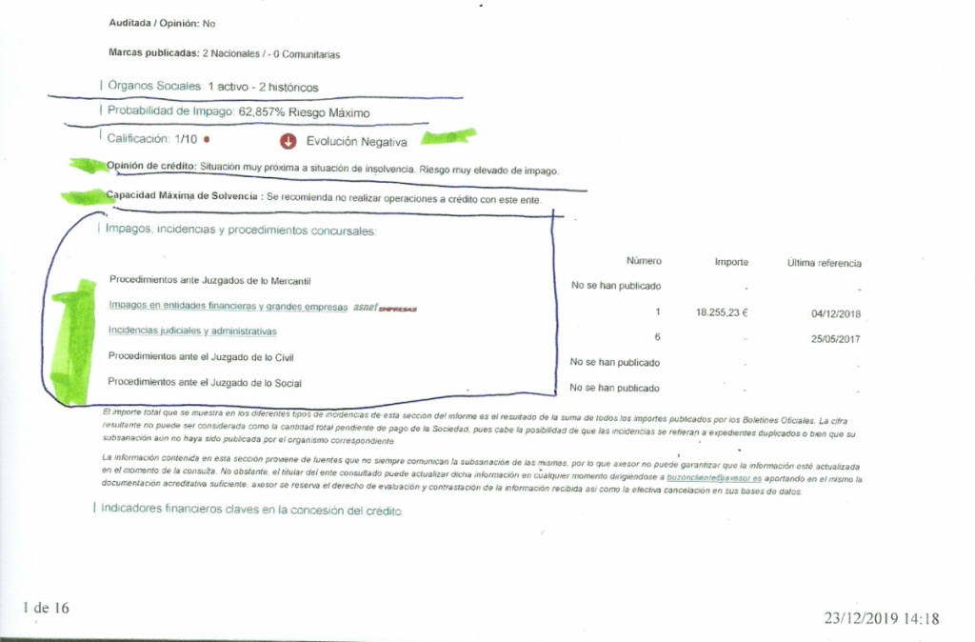This screenshot has width=975, height=642.
Task: Click the Opinión de crédito label
Action: coord(152,166)
